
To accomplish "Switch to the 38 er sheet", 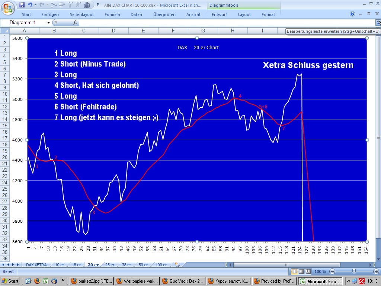I will pyautogui.click(x=127, y=265).
